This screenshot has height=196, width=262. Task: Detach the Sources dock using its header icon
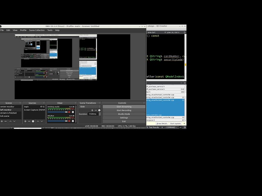tap(44, 103)
